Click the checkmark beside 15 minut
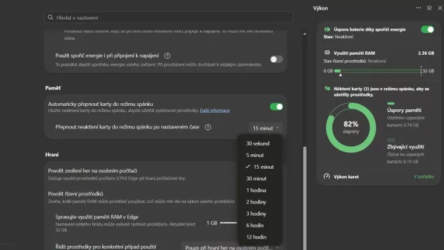Viewport: 444px width, 250px height. point(248,167)
